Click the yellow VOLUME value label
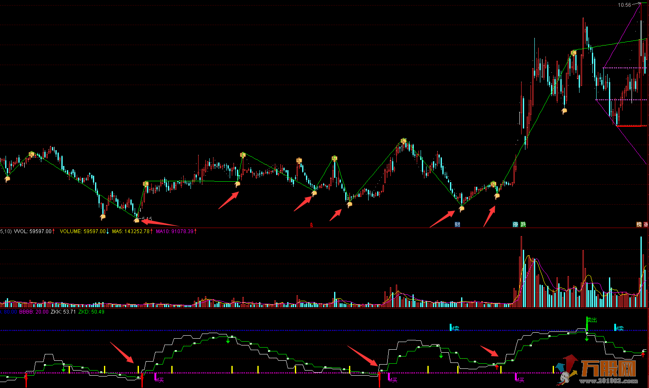Viewport: 649px width, 388px height. pos(83,231)
